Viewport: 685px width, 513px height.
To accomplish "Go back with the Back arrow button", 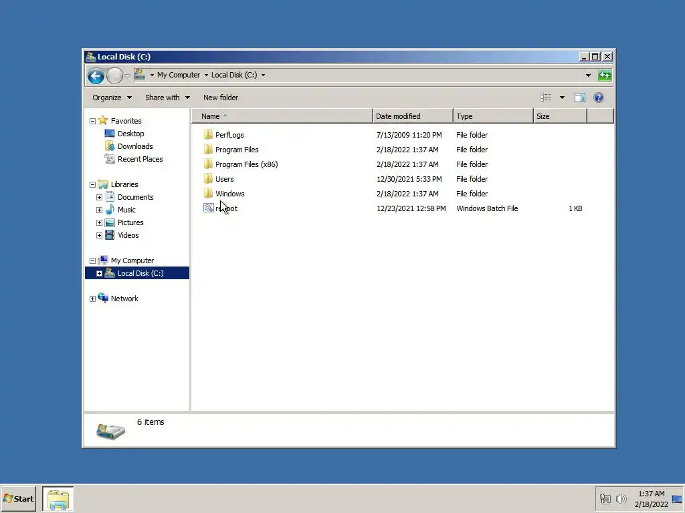I will (96, 76).
